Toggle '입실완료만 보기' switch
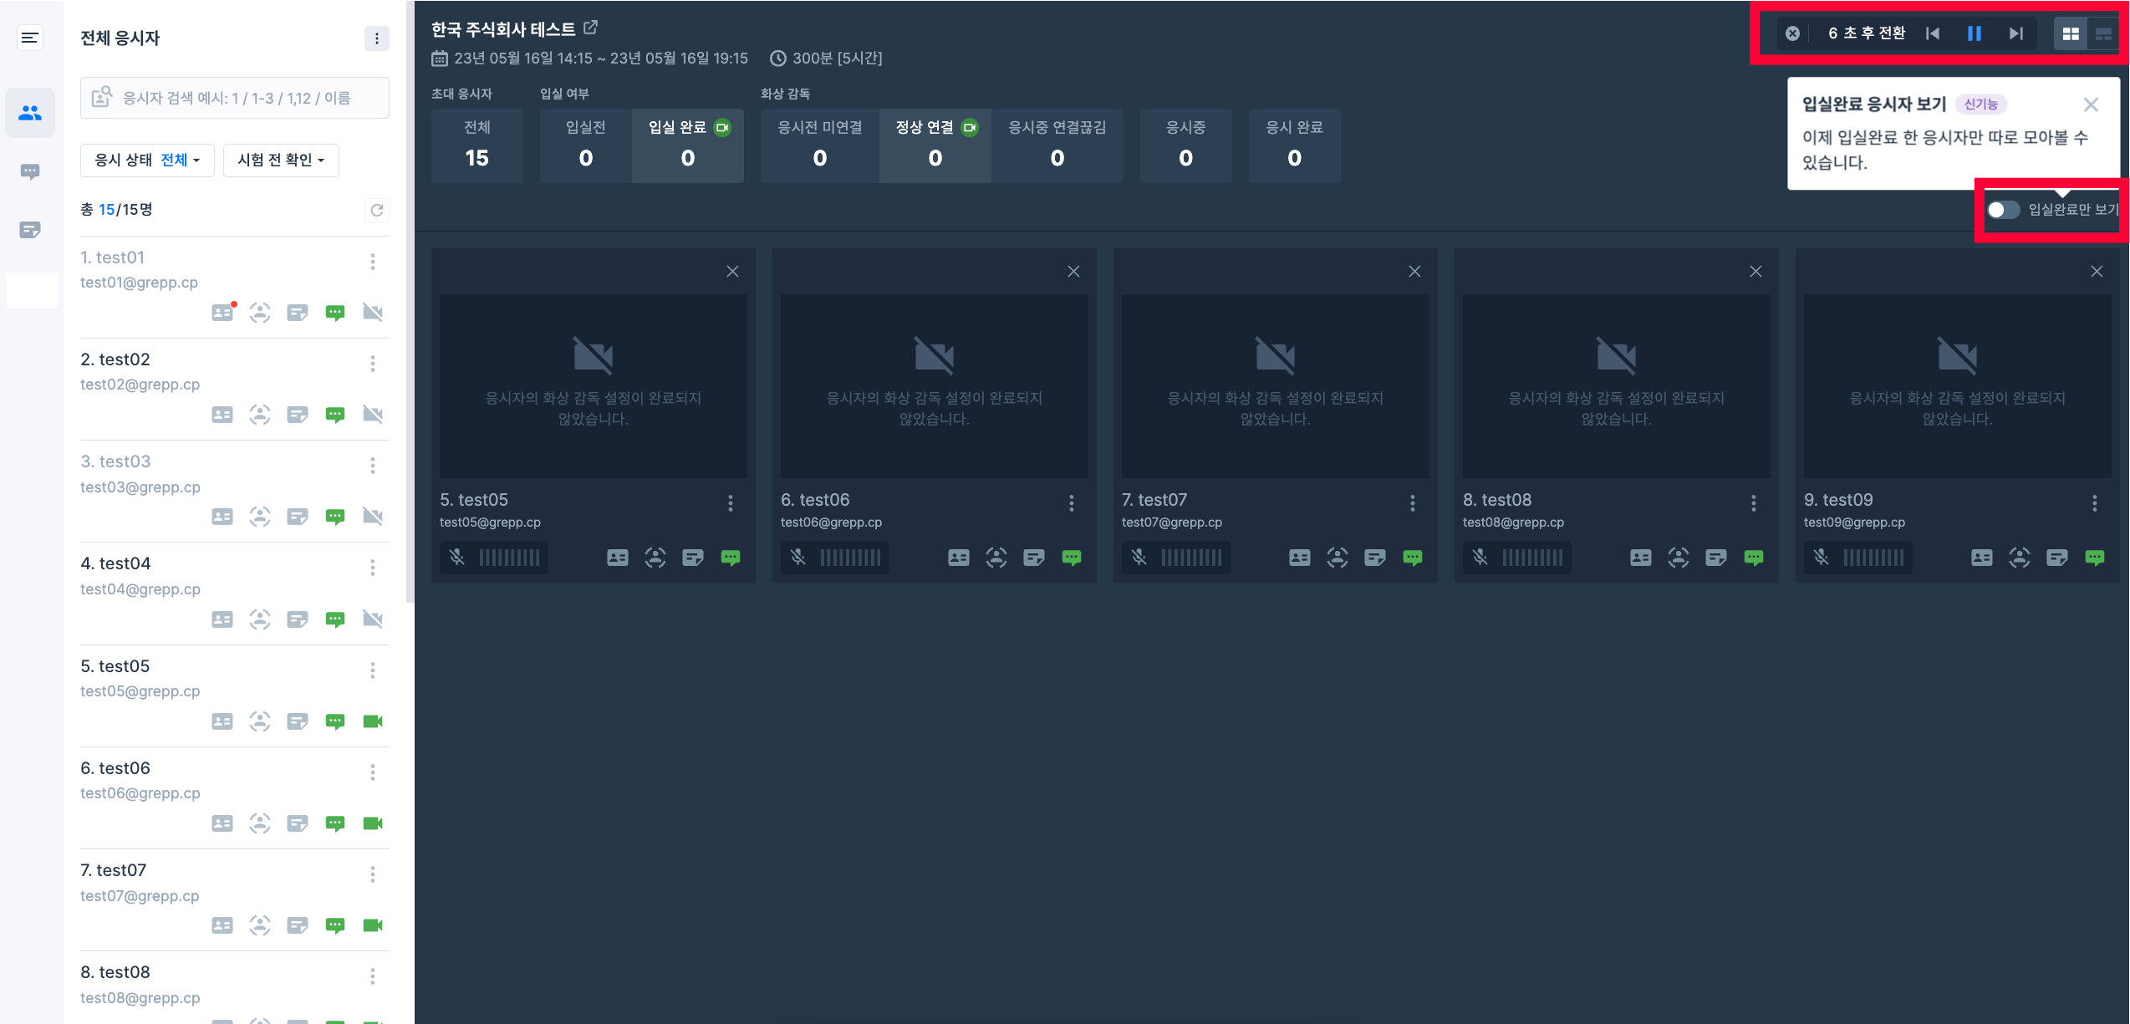This screenshot has height=1024, width=2130. coord(2003,210)
